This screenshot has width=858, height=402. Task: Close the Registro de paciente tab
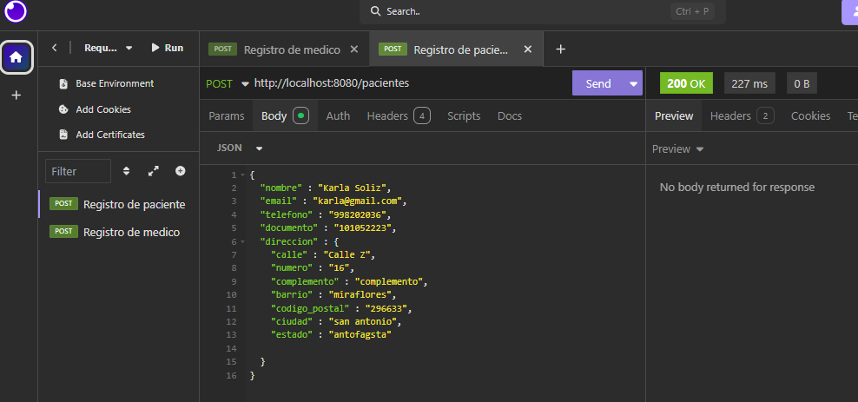[527, 49]
